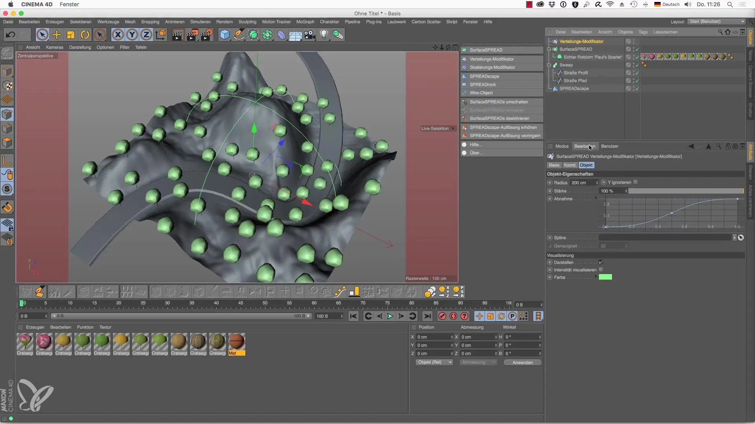Open macOS Spotlight search icon

click(x=730, y=4)
